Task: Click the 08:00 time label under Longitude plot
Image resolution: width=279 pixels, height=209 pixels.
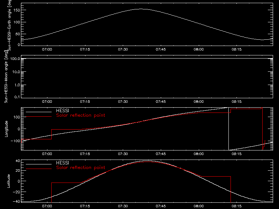Action: pyautogui.click(x=198, y=154)
